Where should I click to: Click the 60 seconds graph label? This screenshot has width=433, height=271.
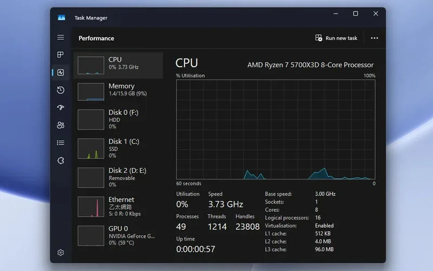pyautogui.click(x=188, y=184)
